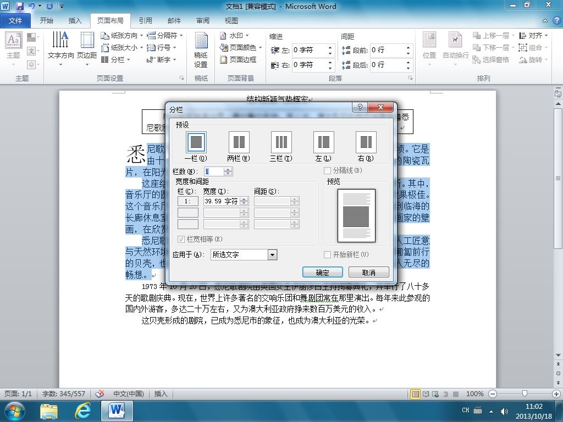
Task: Open Word Help icon at ribbon right
Action: tap(556, 21)
